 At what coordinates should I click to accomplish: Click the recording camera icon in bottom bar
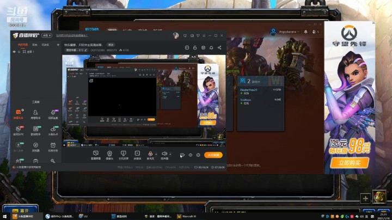pyautogui.click(x=182, y=155)
